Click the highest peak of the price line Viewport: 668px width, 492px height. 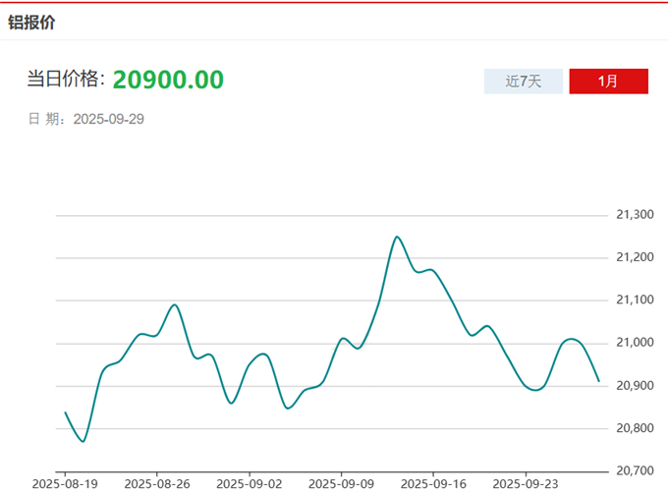[x=397, y=237]
